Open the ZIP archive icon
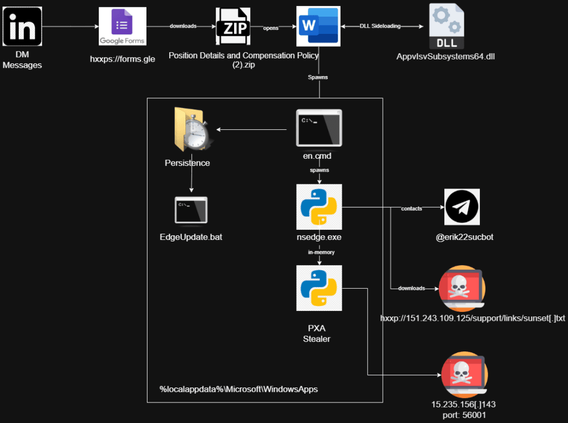Image resolution: width=568 pixels, height=423 pixels. click(x=233, y=26)
